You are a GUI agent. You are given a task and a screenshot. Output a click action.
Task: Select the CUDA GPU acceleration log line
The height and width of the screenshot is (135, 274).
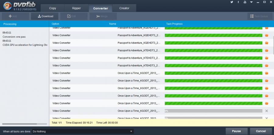point(25,45)
